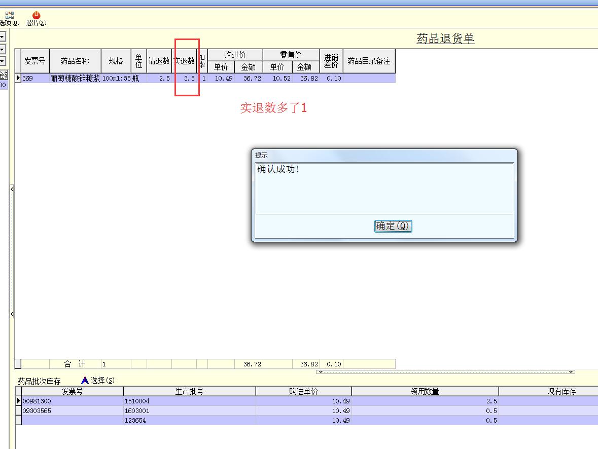Click the 药品退货单 title

pos(445,39)
